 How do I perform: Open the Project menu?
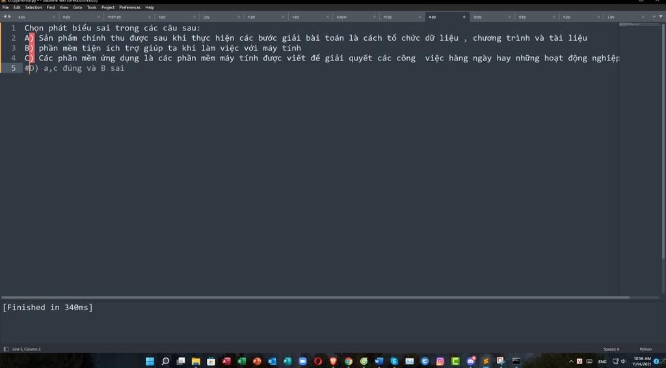108,7
